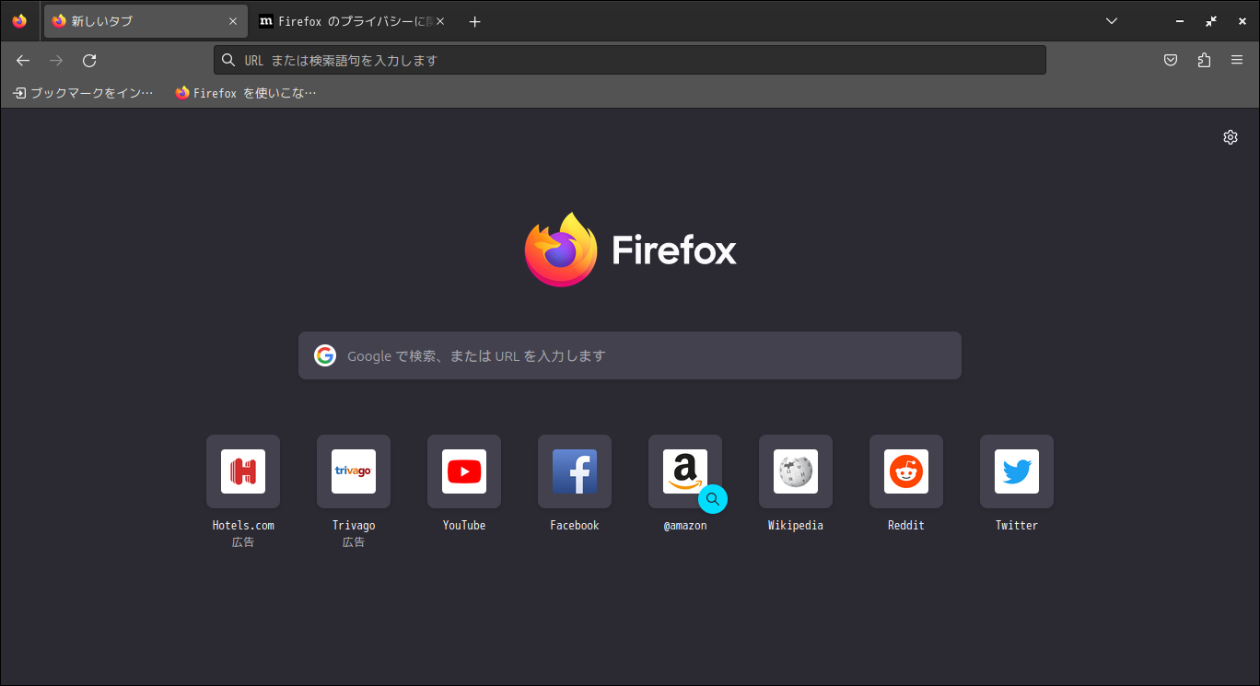Click the Wikipedia label text
Image resolution: width=1260 pixels, height=686 pixels.
point(796,526)
